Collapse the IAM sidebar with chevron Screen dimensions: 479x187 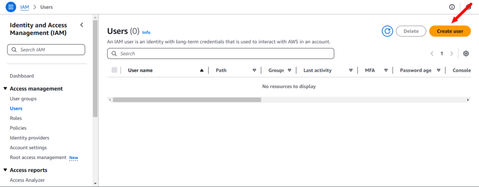click(x=81, y=25)
